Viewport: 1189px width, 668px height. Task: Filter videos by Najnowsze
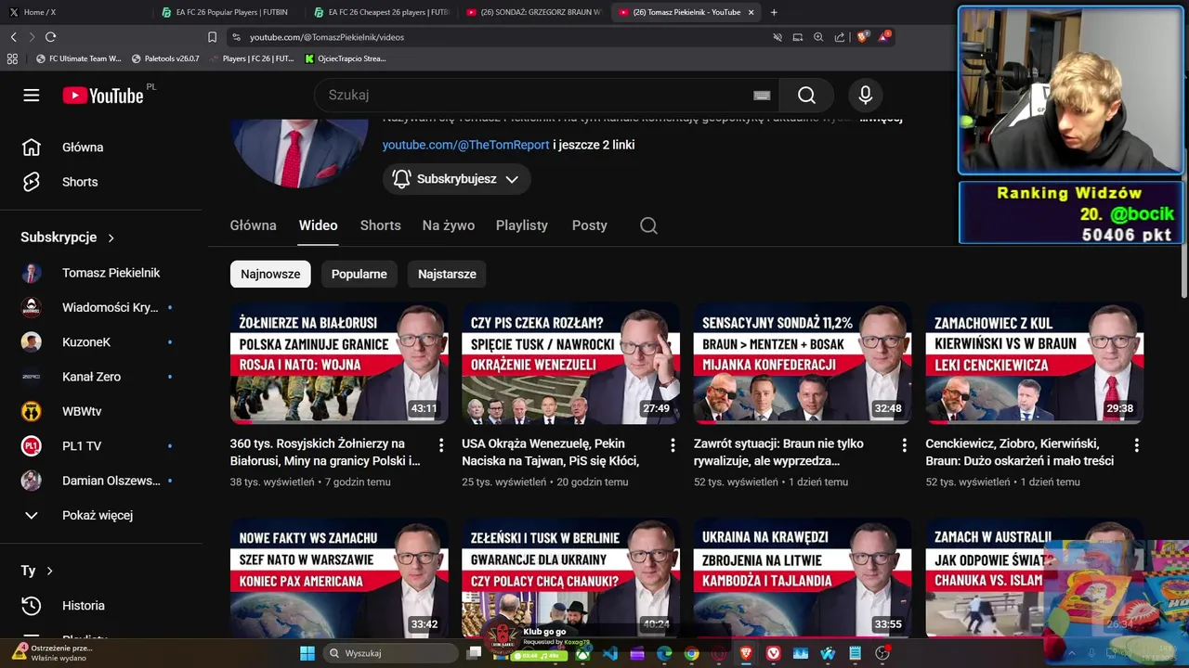[x=270, y=274]
